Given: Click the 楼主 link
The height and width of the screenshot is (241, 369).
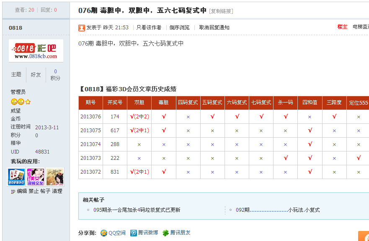Looking at the screenshot, I should point(342,26).
